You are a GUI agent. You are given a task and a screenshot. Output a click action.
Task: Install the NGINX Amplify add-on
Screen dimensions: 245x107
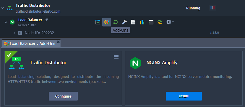(x=184, y=96)
